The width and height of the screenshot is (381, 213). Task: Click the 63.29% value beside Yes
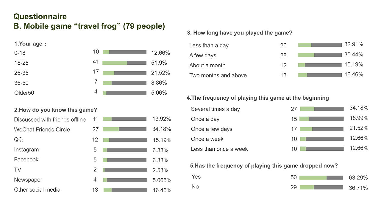pyautogui.click(x=358, y=178)
